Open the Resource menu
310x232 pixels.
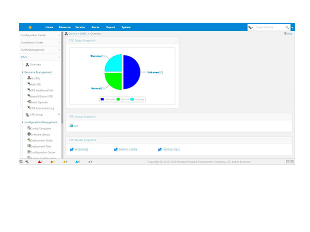pos(64,27)
